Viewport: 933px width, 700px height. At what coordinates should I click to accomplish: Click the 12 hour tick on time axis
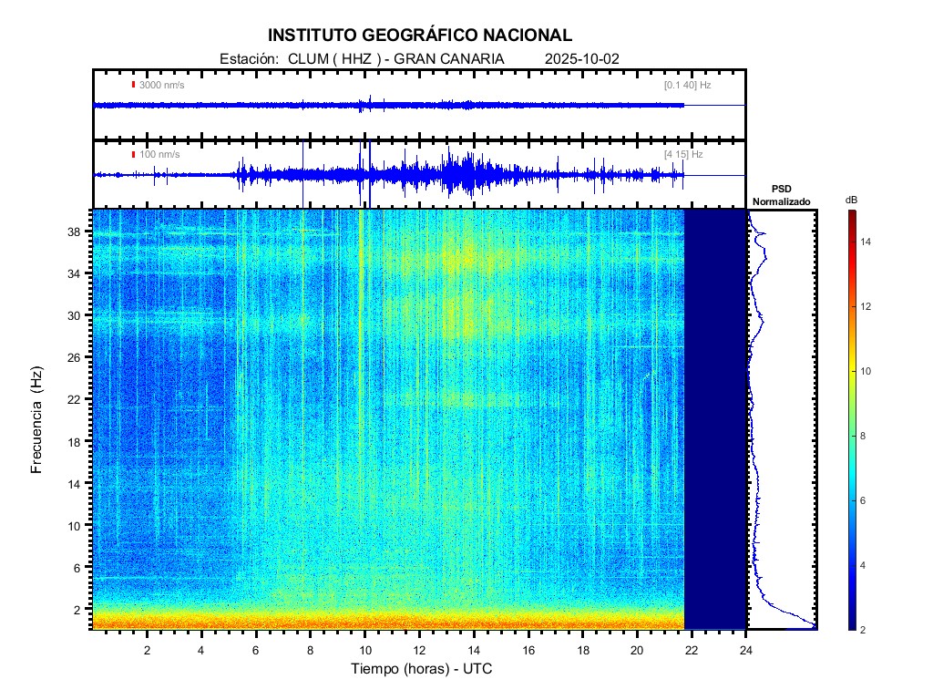coord(419,649)
